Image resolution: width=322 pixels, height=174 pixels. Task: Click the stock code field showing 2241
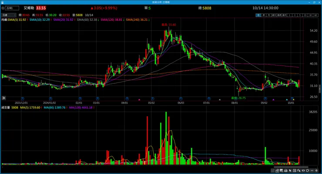click(12, 8)
